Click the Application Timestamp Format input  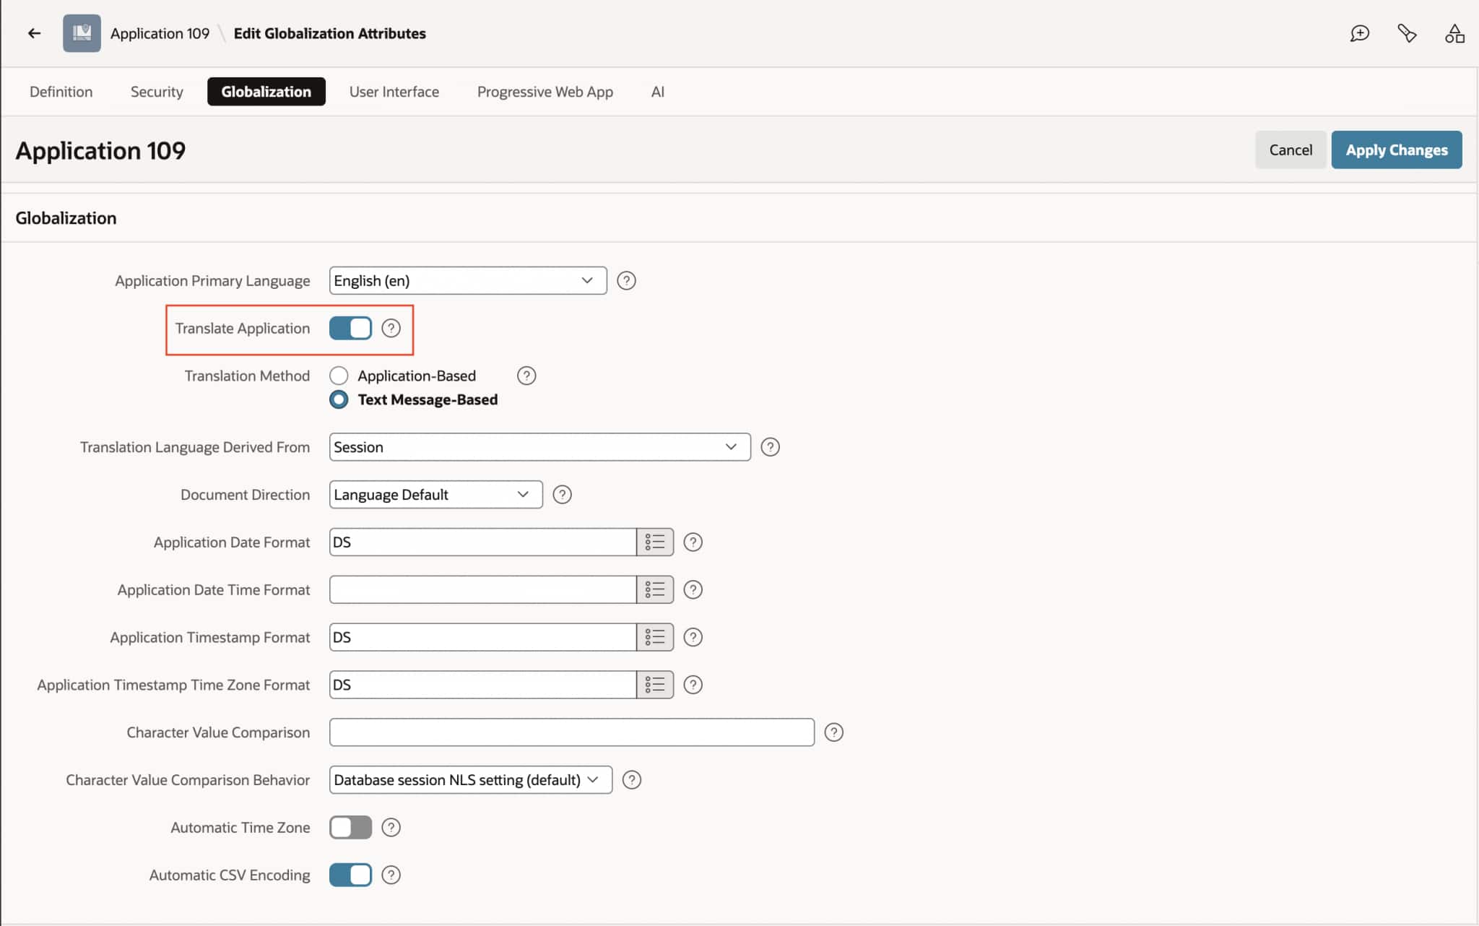click(x=482, y=637)
